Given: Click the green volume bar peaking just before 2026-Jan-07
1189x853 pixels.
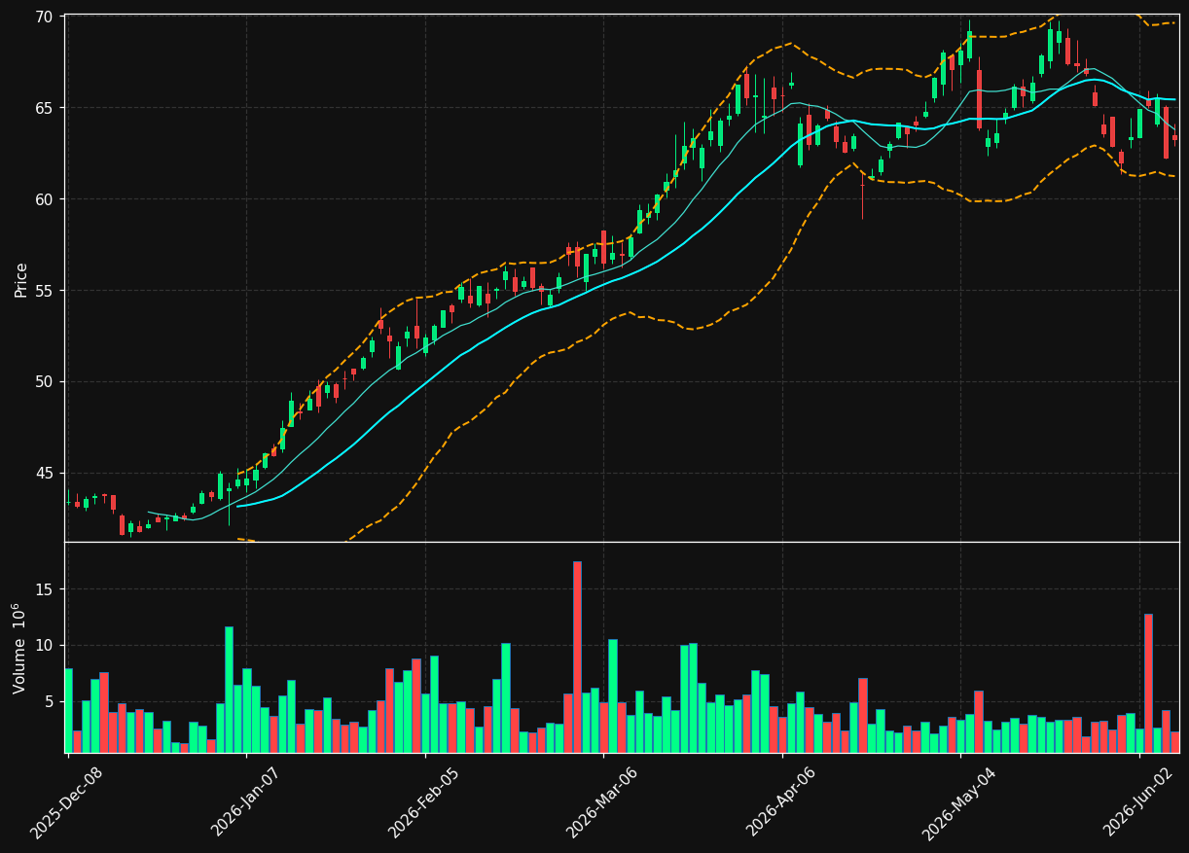Looking at the screenshot, I should tap(229, 690).
